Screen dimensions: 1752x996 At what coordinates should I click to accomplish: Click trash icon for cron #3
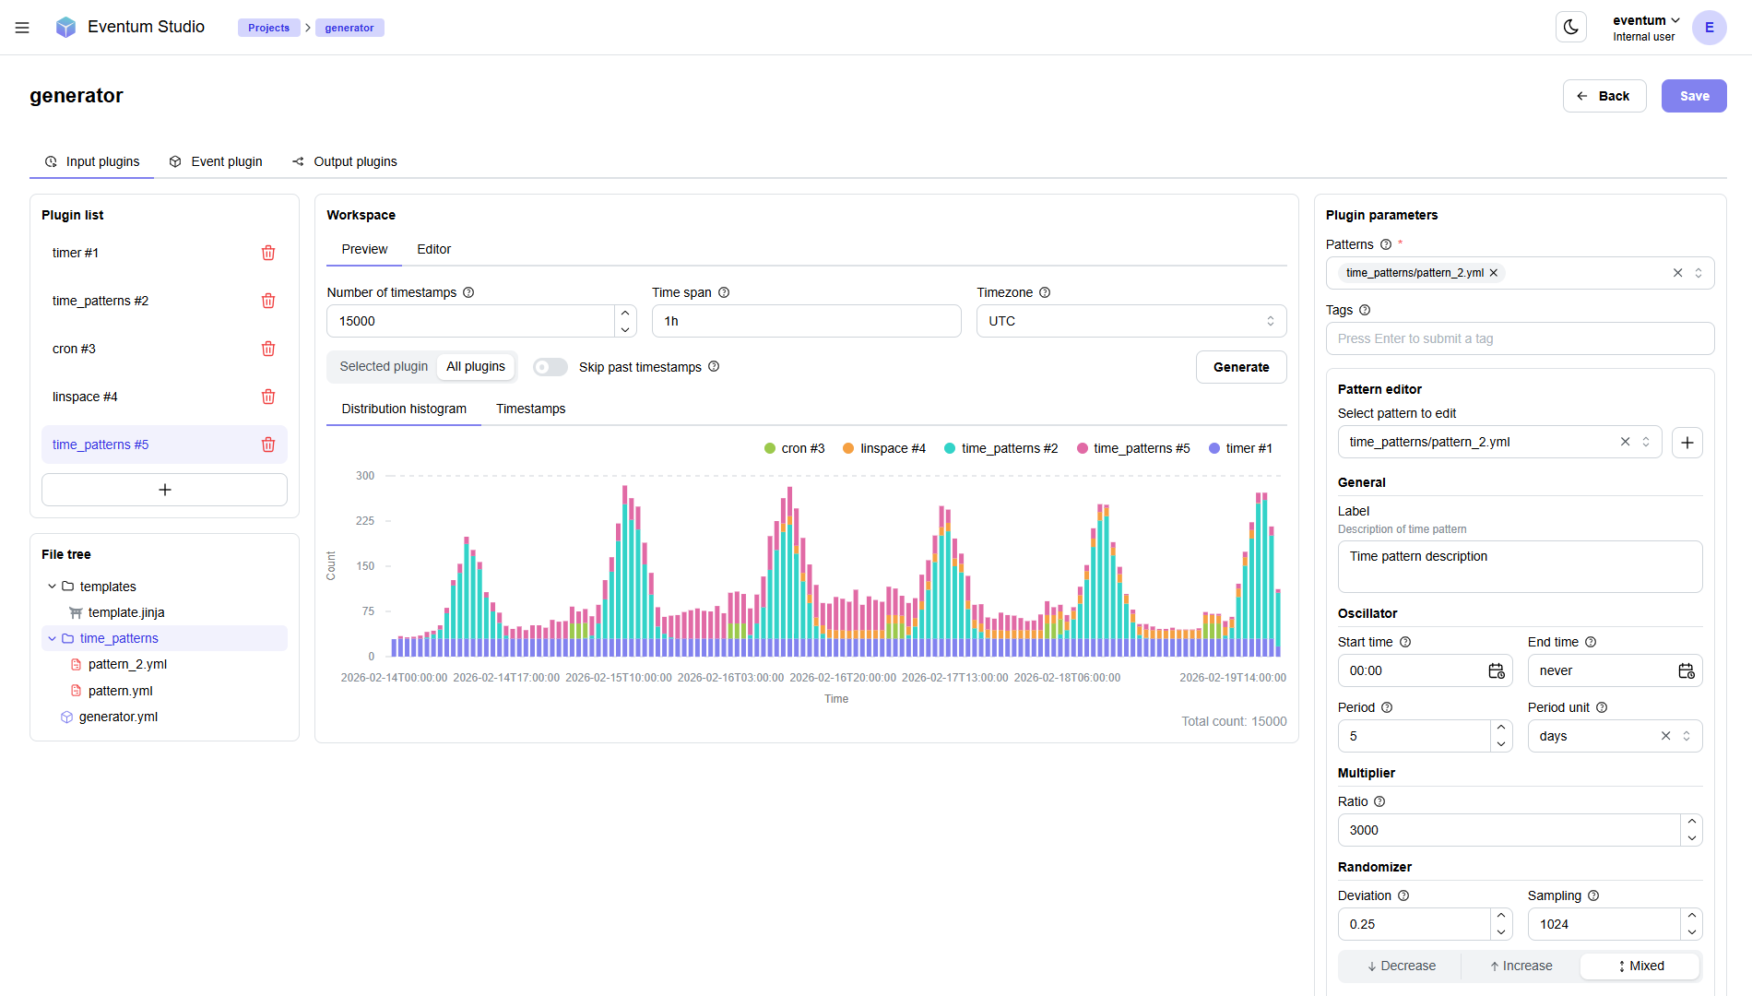pyautogui.click(x=268, y=349)
